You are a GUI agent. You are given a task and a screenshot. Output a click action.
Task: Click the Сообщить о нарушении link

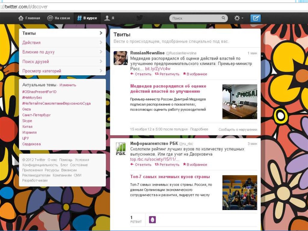pos(238,130)
